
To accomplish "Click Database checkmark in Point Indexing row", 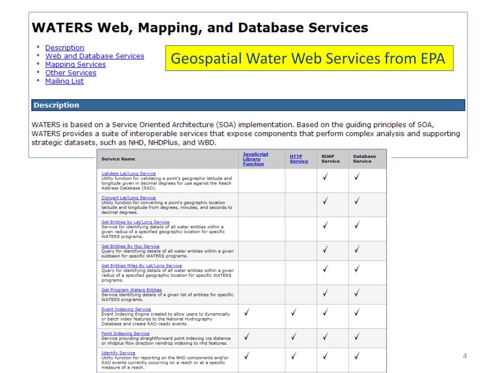I will (357, 337).
